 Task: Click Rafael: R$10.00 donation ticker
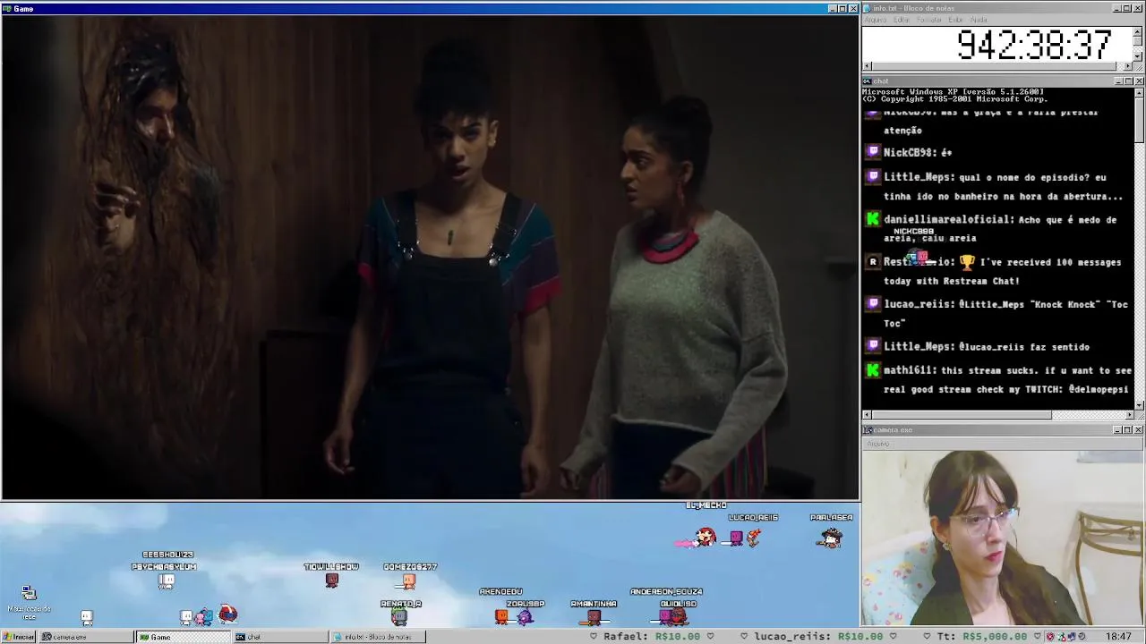(x=652, y=637)
